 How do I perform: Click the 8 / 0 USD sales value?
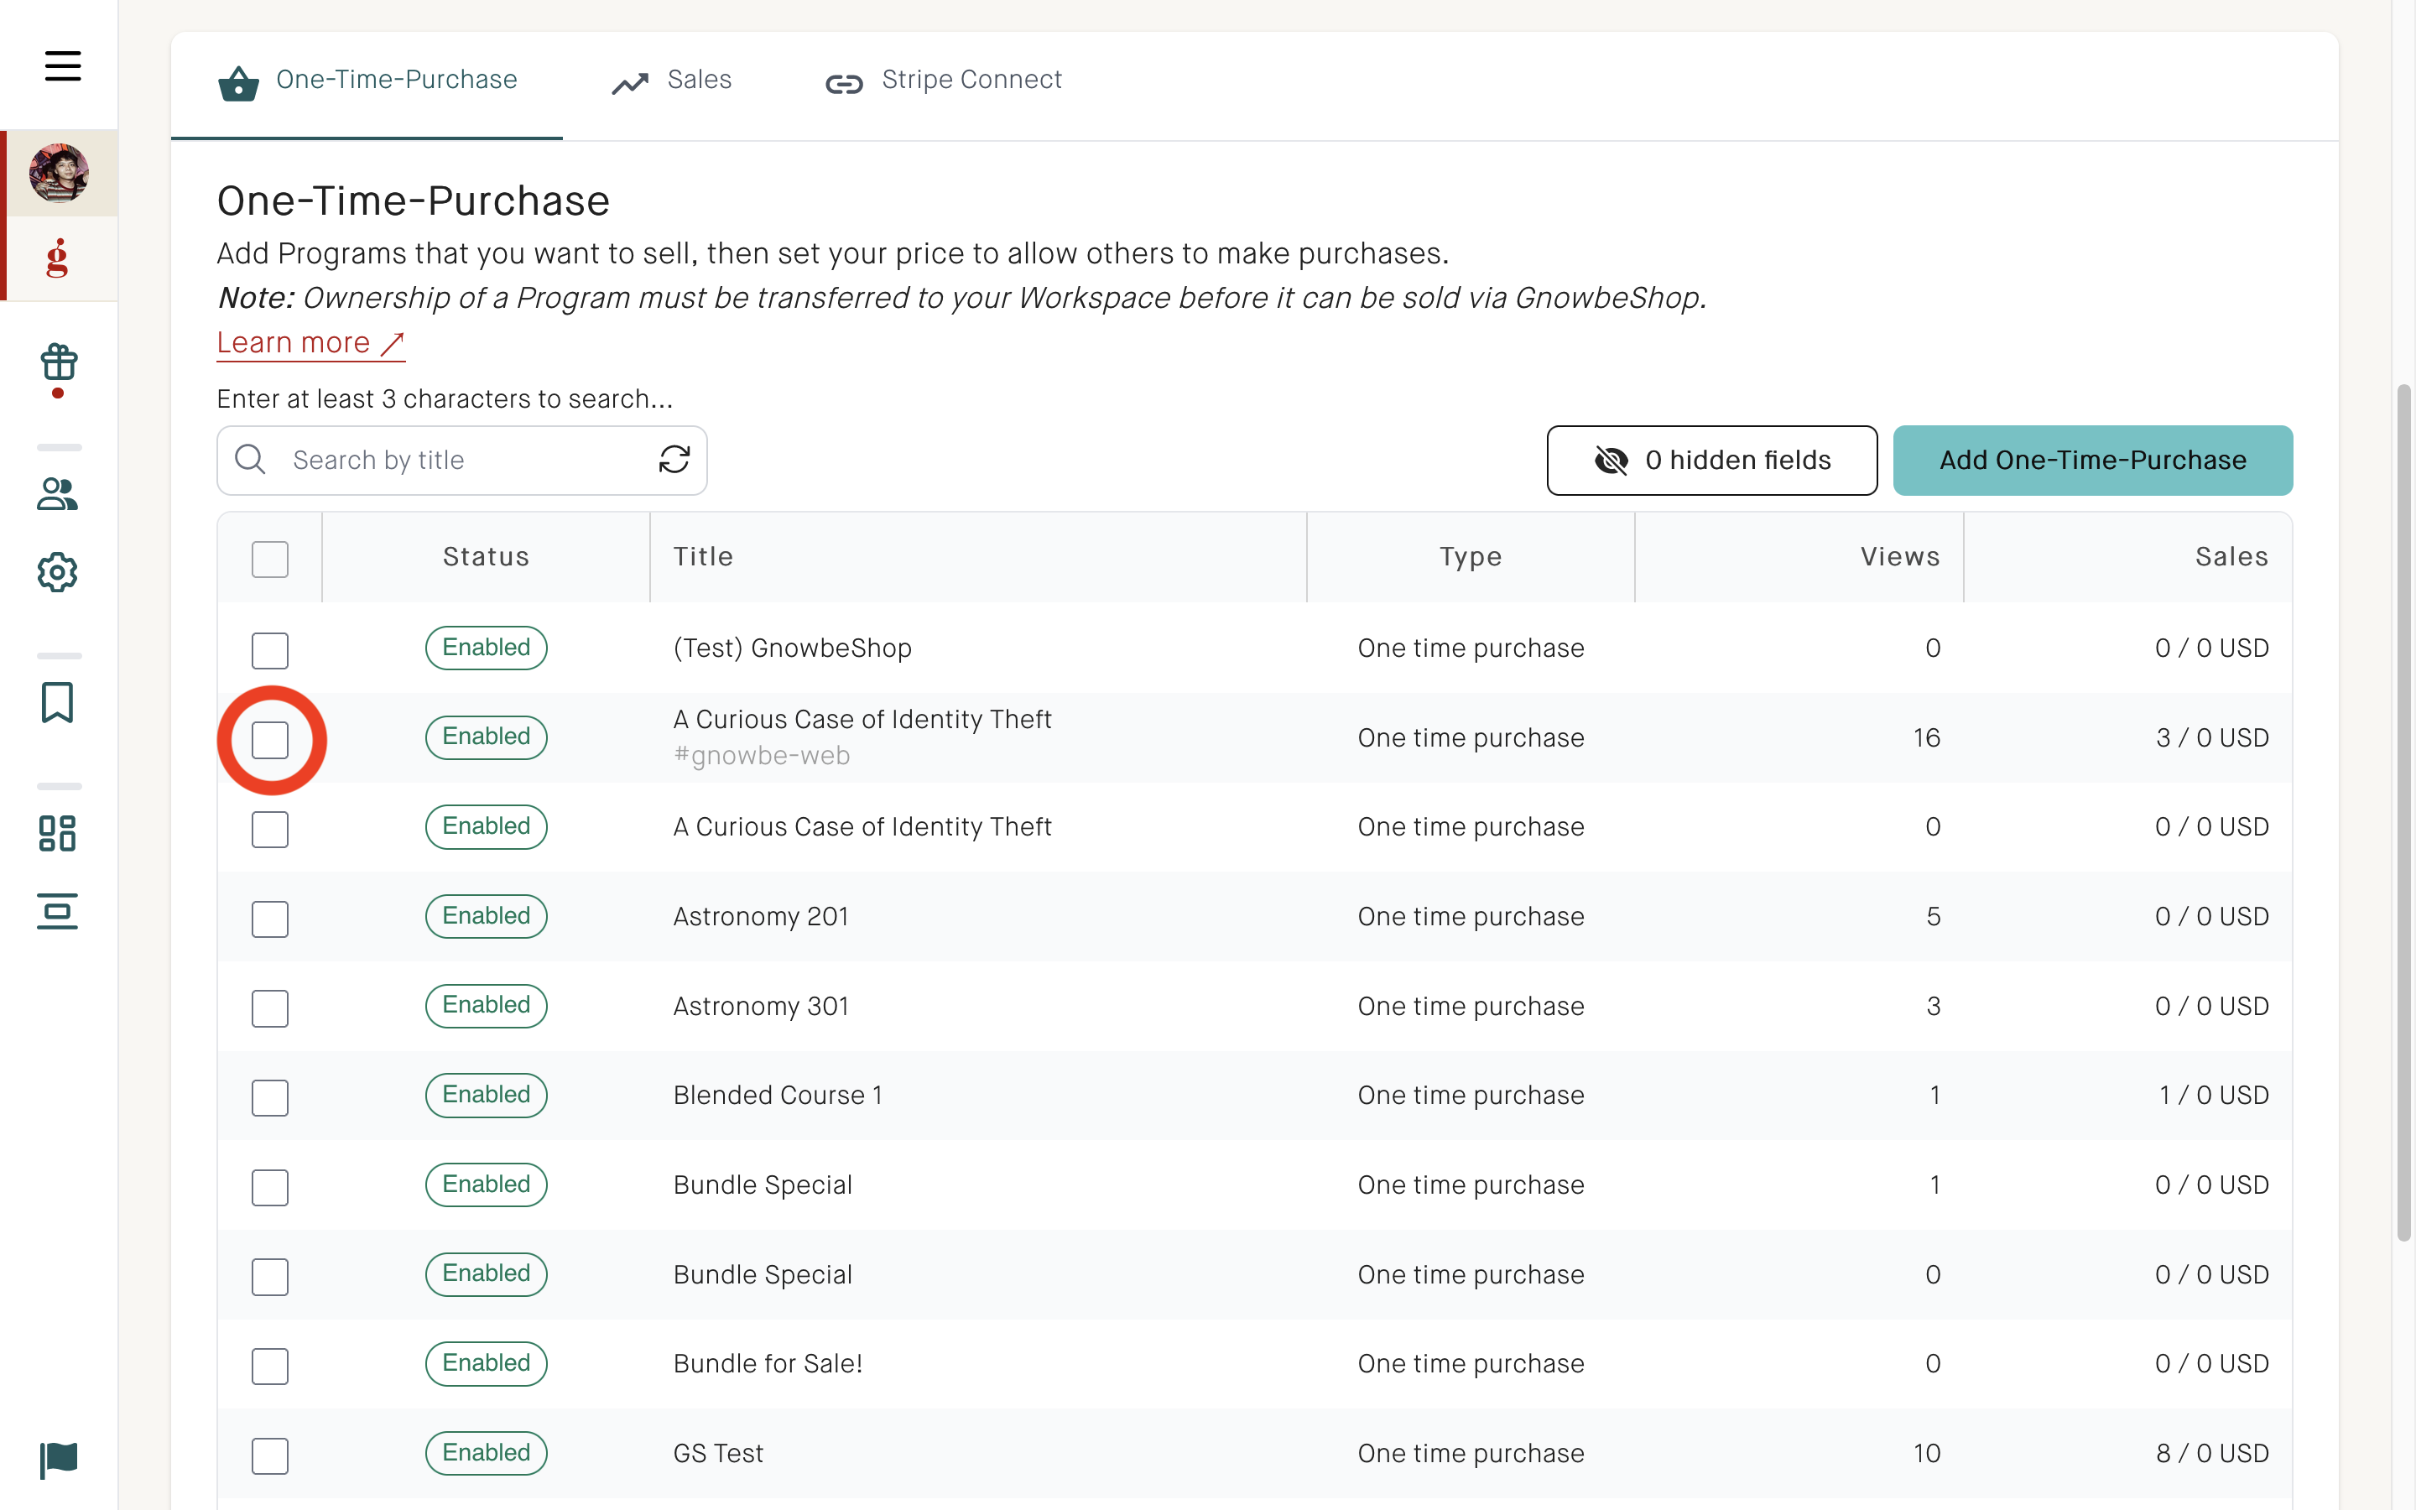[x=2212, y=1453]
